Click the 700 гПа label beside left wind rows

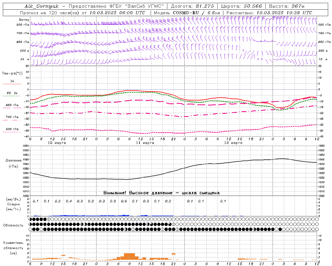(23, 33)
